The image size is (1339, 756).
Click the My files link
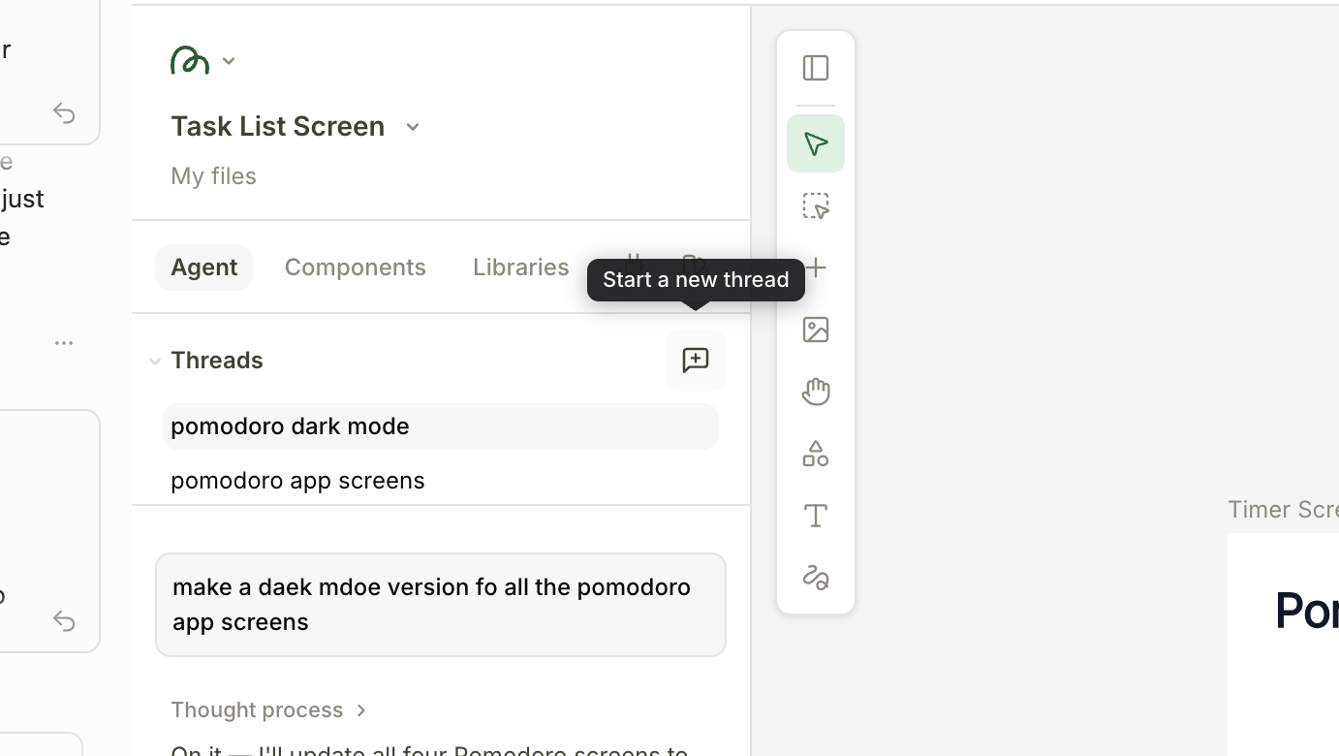pos(213,176)
